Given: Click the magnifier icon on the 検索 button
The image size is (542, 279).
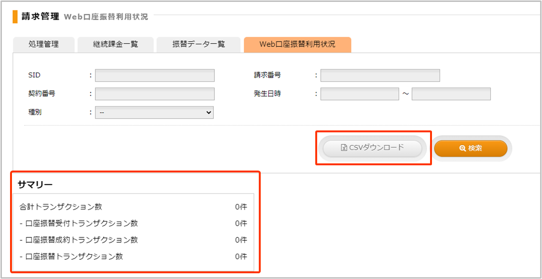Looking at the screenshot, I should 462,149.
